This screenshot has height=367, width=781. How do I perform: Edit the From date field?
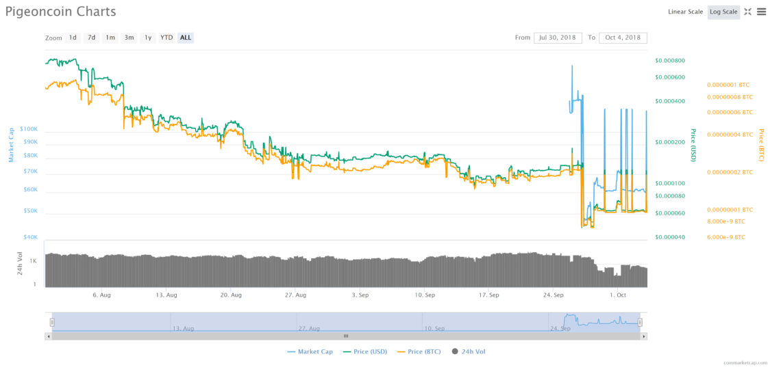[x=558, y=38]
